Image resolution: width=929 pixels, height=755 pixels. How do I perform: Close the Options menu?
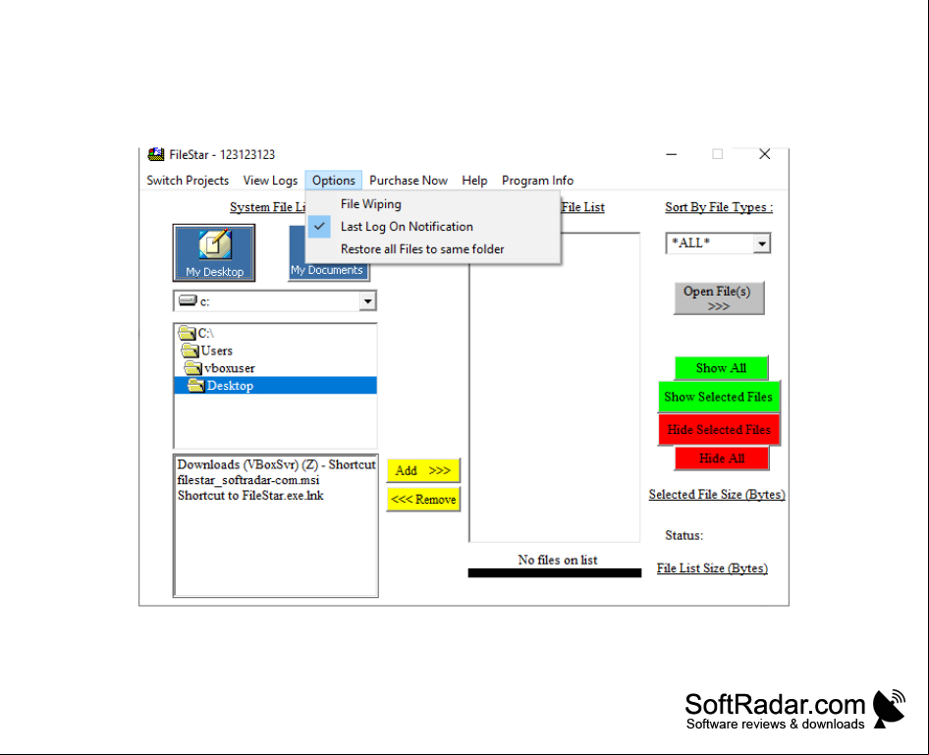click(x=334, y=180)
